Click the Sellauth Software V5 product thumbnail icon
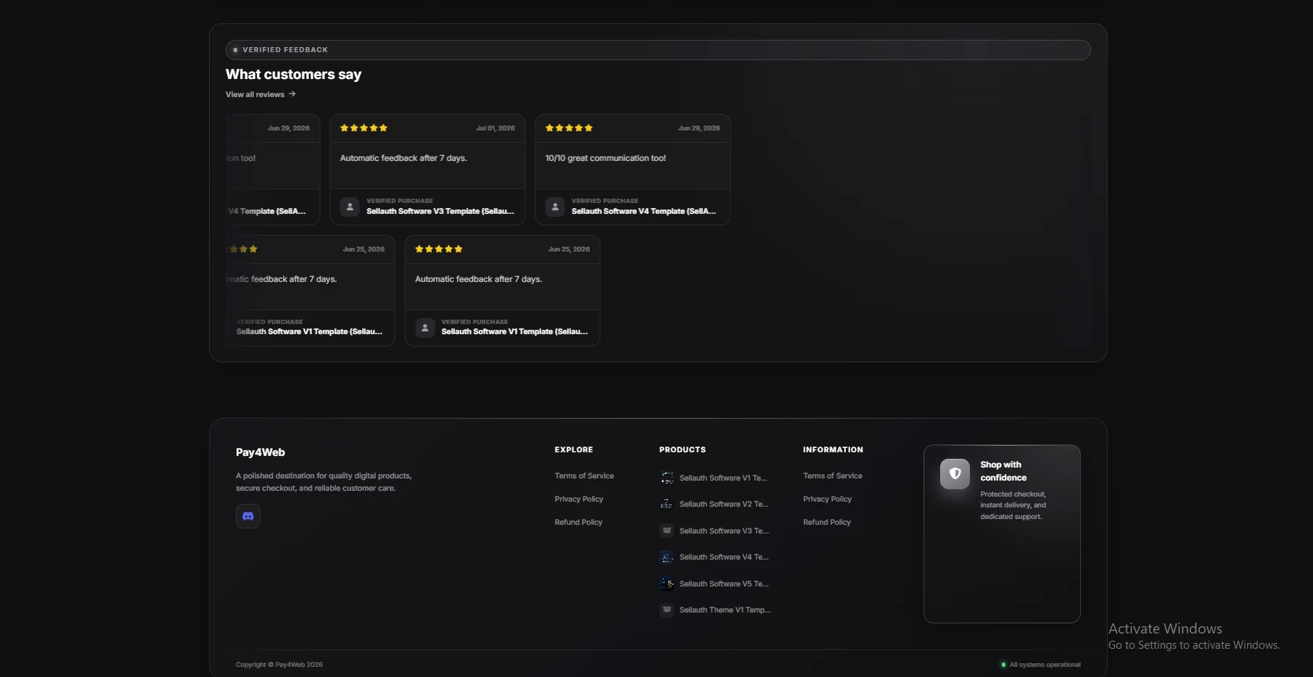Image resolution: width=1313 pixels, height=677 pixels. [667, 583]
